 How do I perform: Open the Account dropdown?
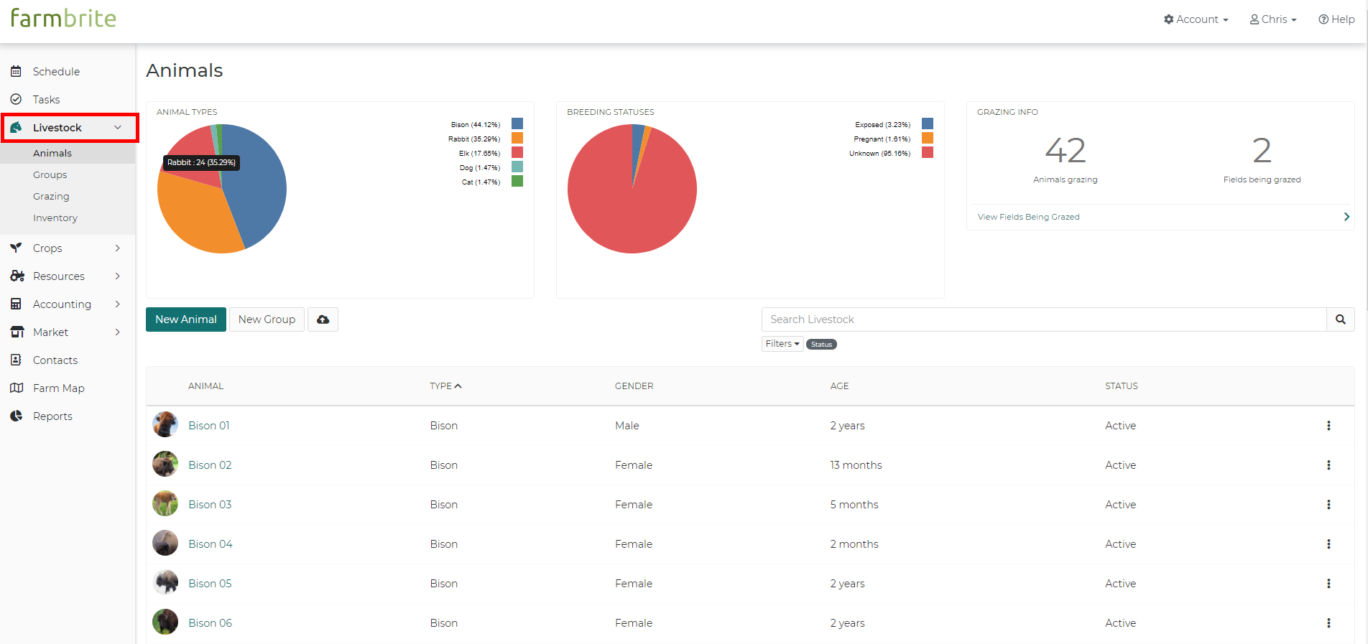[1196, 19]
